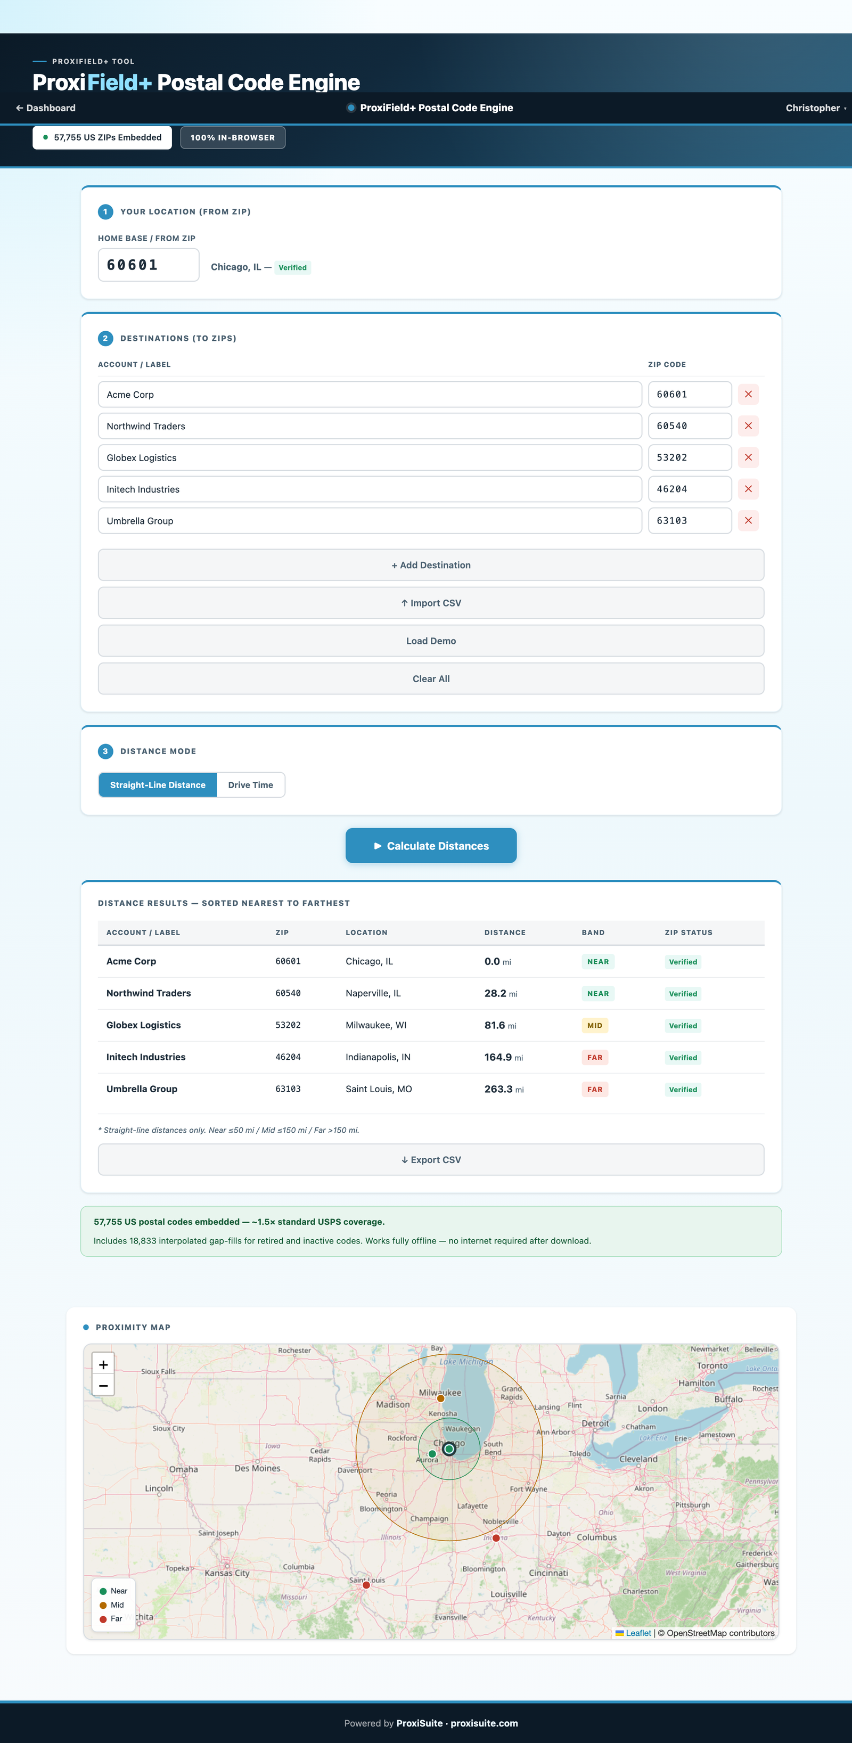Remove the Acme Corp destination row
Image resolution: width=852 pixels, height=1743 pixels.
click(x=748, y=395)
